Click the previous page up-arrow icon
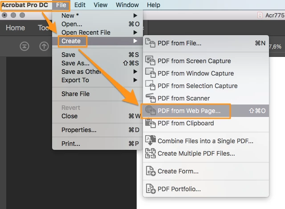The width and height of the screenshot is (285, 209). (44, 46)
